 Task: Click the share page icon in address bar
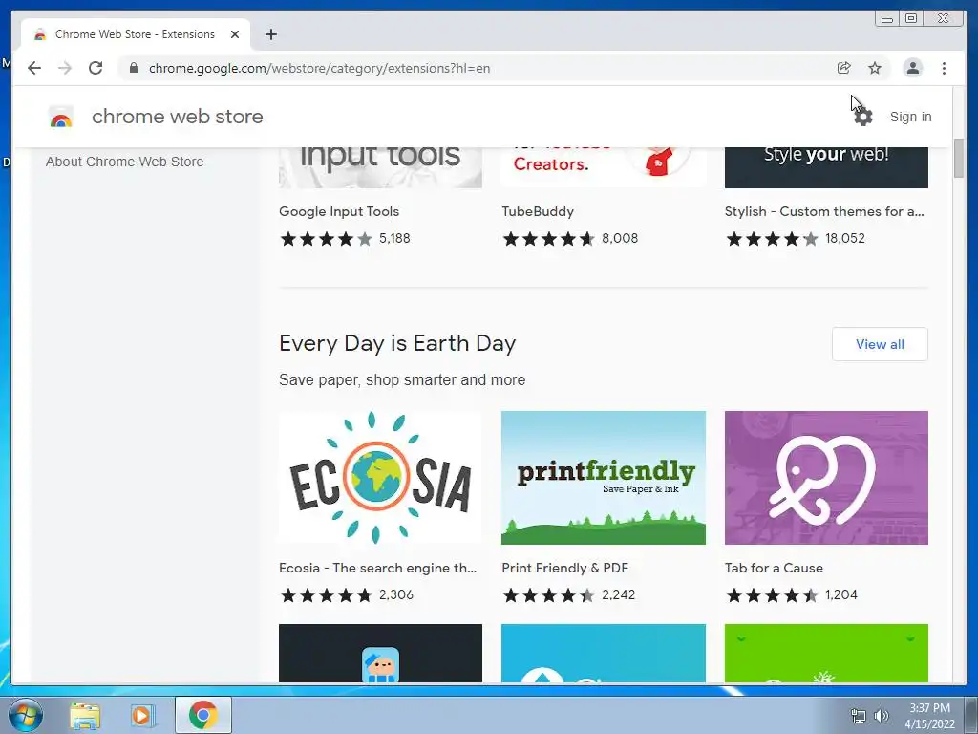(844, 68)
